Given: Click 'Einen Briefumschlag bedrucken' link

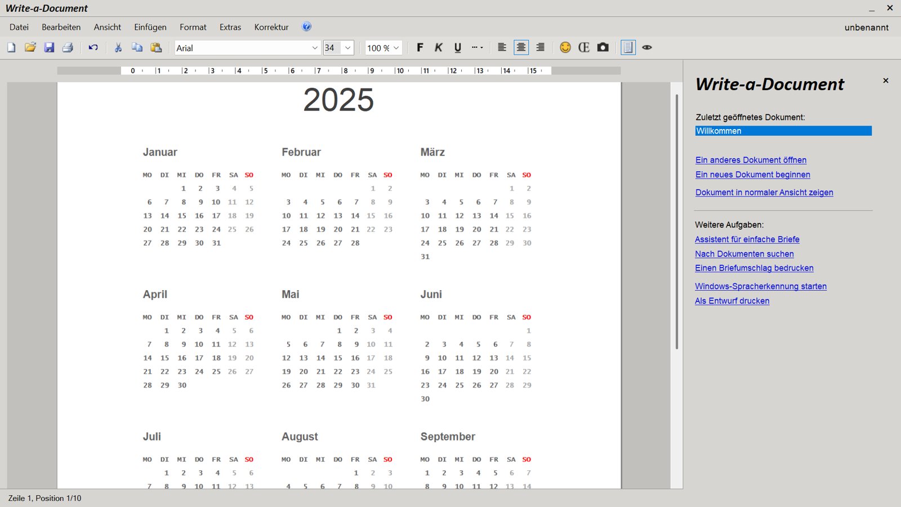Looking at the screenshot, I should (754, 268).
